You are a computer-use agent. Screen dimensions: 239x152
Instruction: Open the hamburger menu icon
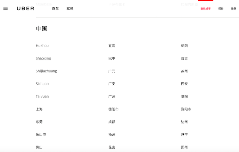point(5,9)
